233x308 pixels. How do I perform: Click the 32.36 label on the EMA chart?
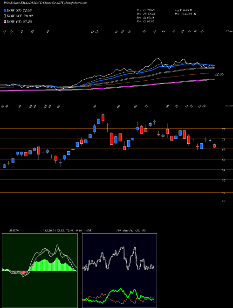pyautogui.click(x=219, y=75)
